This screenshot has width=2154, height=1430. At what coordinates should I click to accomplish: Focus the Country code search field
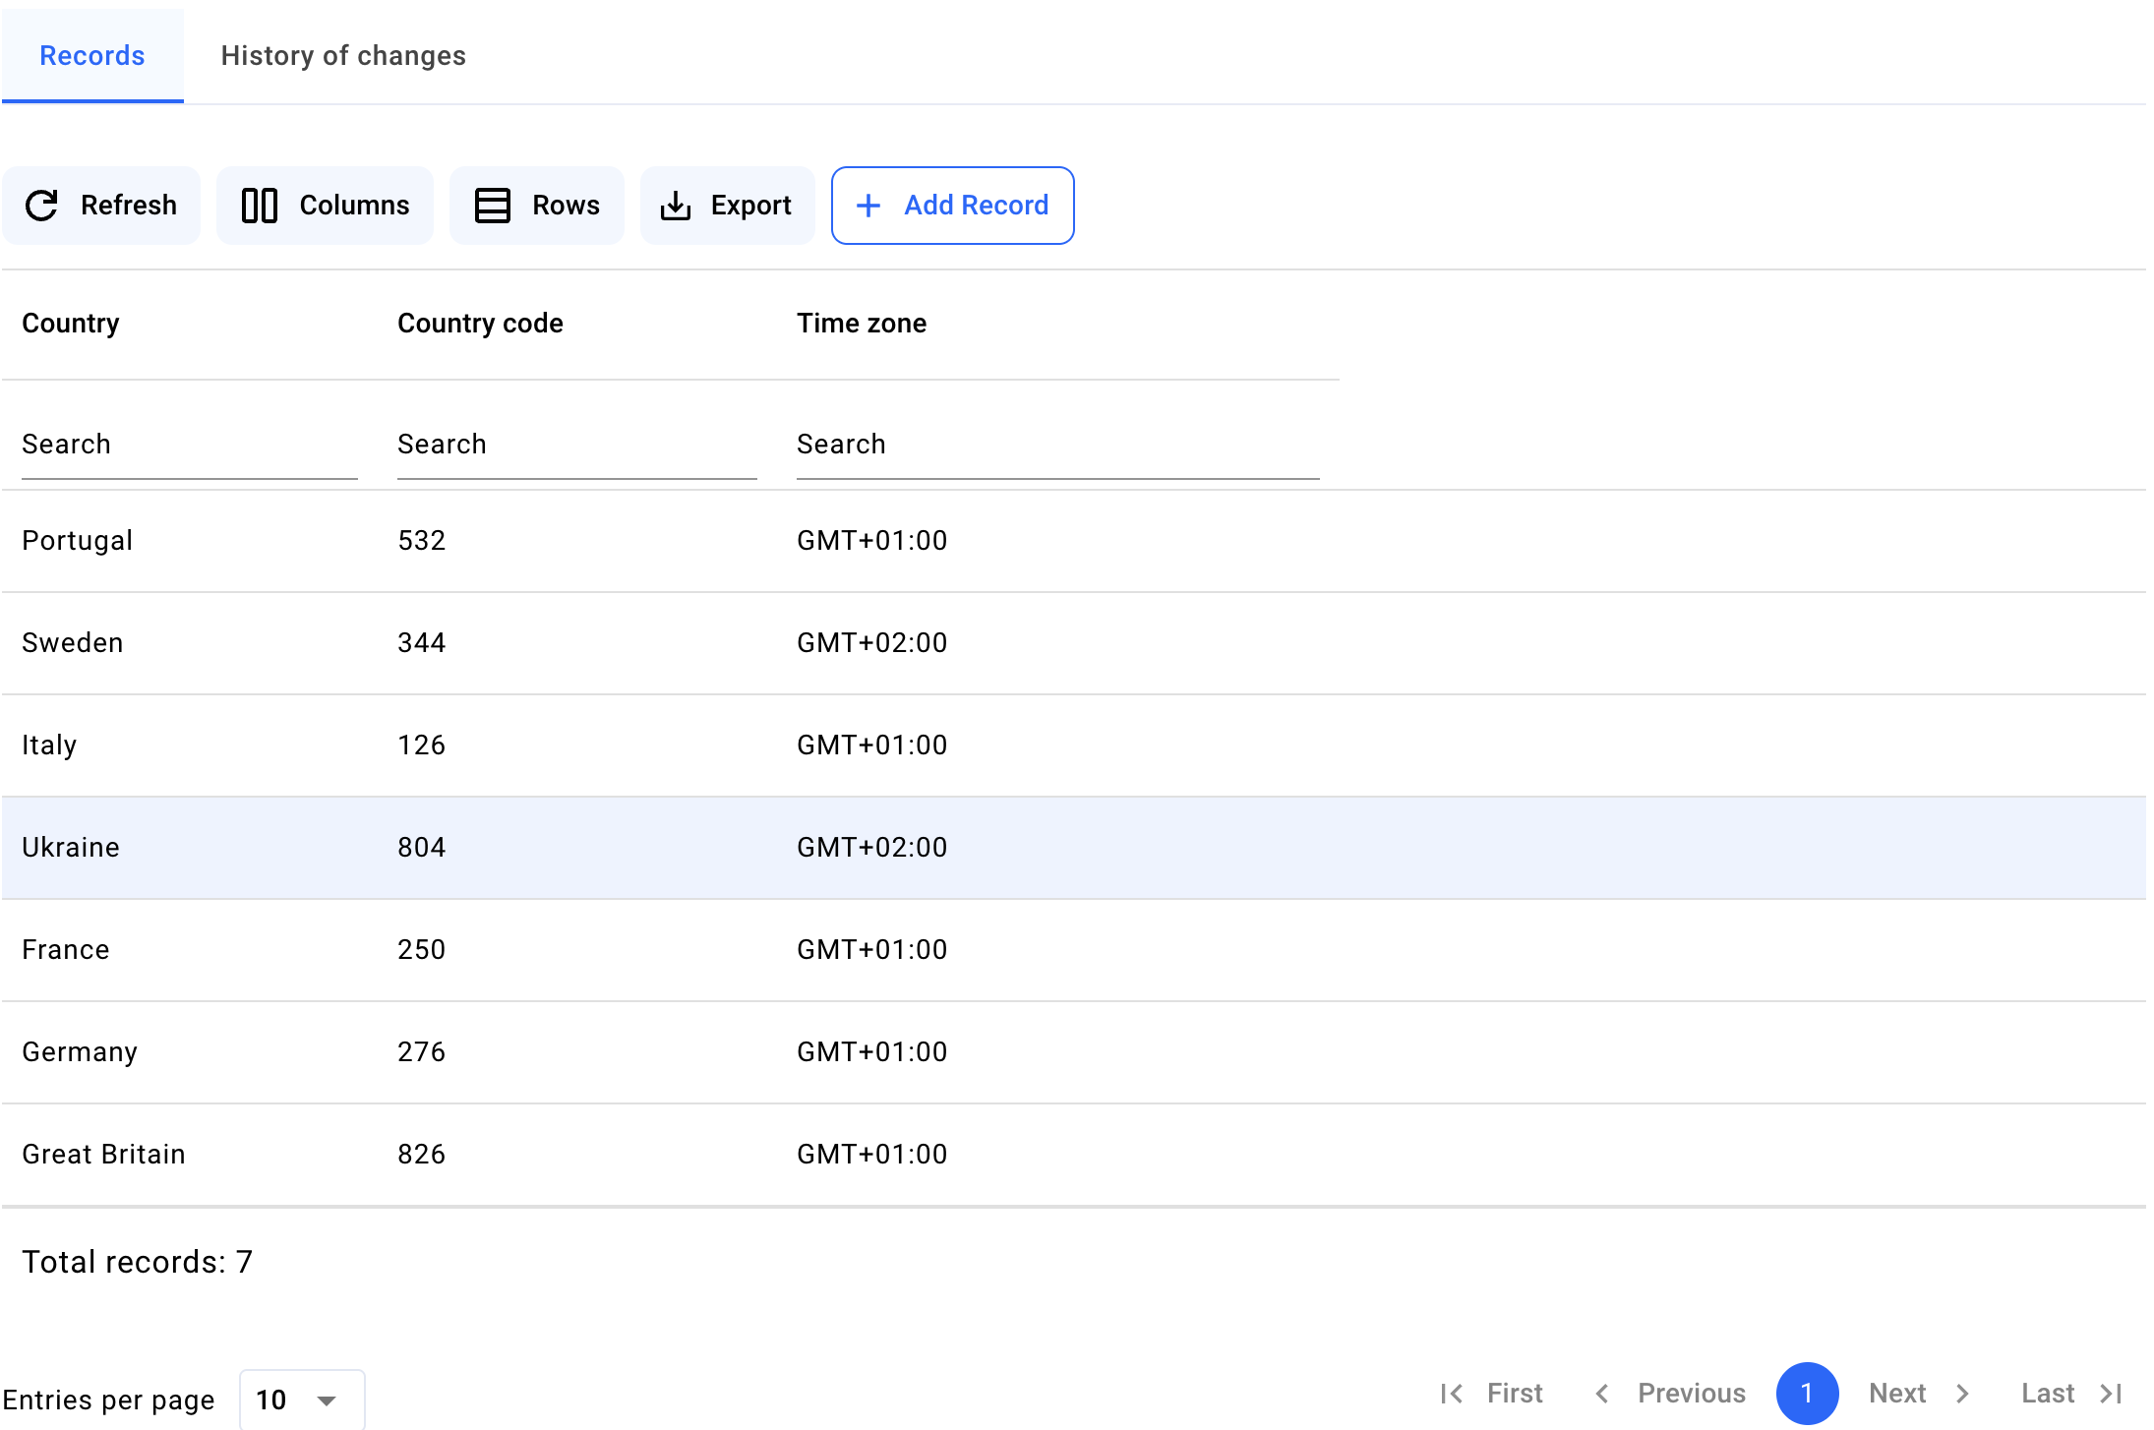[x=577, y=446]
